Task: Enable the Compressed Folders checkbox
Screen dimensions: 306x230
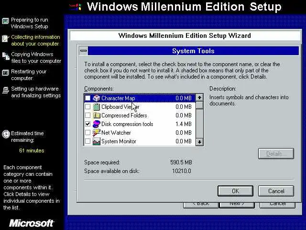Action: point(87,115)
